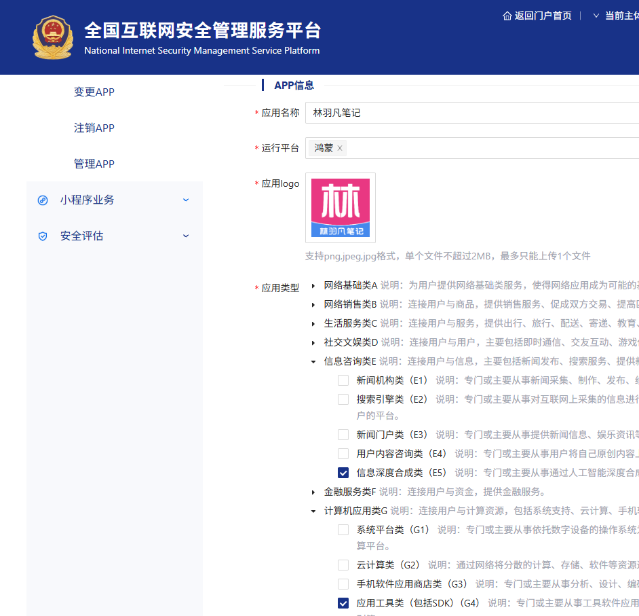Screen dimensions: 639x616
Task: Check the 手机软件应用商店类（G3）checkbox
Action: [343, 584]
